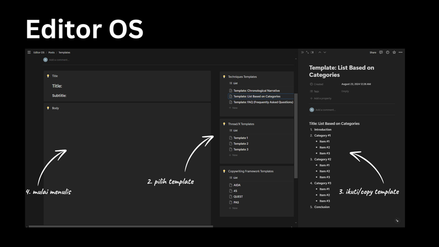
Task: Select List view tab in Techniques Templates
Action: (x=234, y=83)
